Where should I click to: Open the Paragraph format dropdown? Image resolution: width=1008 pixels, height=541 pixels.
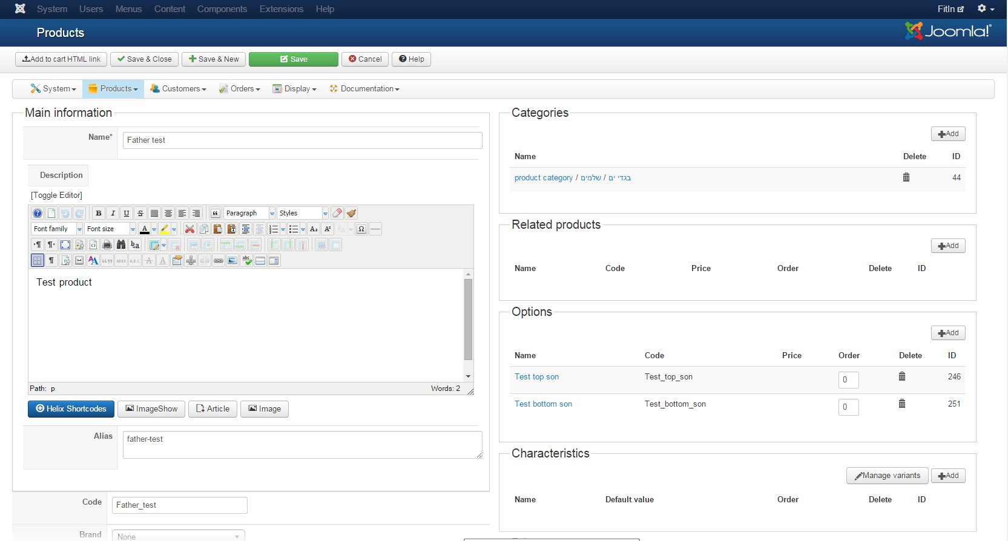249,213
